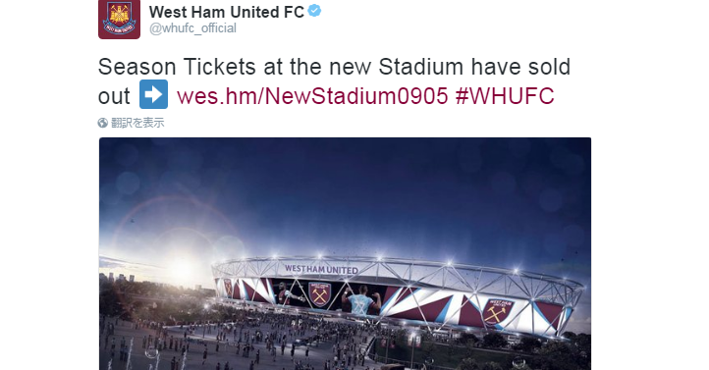Click the 'Season Tickets' tweet text
709x370 pixels.
pyautogui.click(x=334, y=81)
